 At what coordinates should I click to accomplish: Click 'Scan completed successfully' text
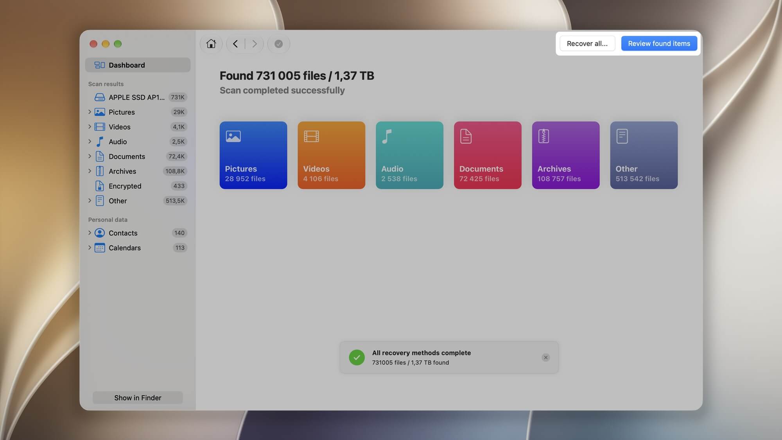(x=282, y=90)
